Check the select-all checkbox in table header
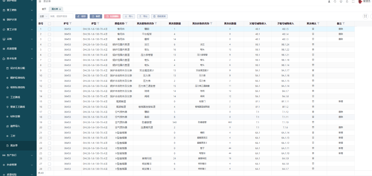 click(50, 24)
